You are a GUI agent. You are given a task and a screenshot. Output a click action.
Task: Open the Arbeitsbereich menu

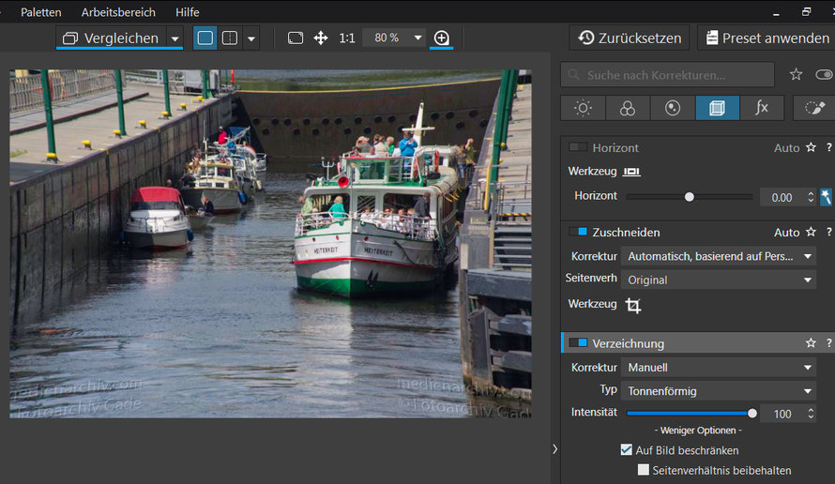click(118, 11)
